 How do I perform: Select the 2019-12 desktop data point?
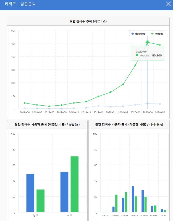[x=98, y=106]
